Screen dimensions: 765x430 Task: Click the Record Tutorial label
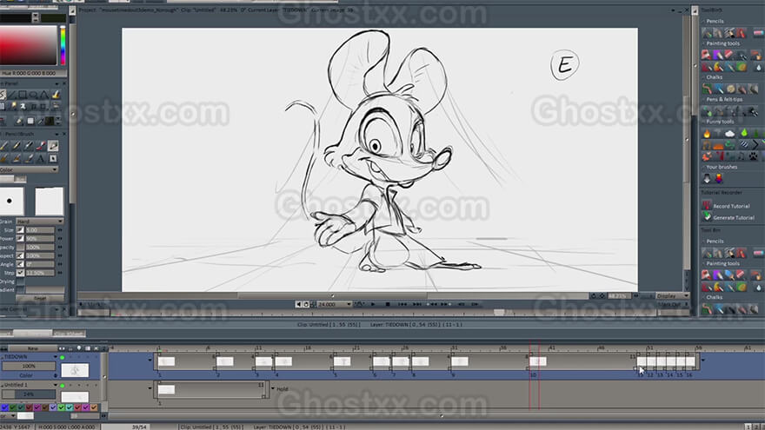tap(731, 206)
